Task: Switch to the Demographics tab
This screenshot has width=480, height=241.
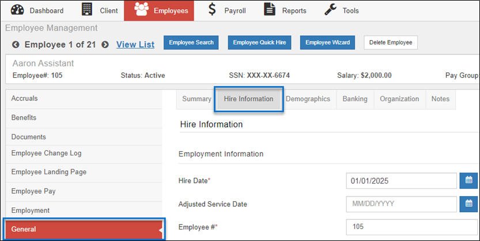Action: click(308, 99)
